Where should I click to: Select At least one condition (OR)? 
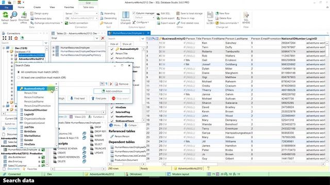point(19,78)
